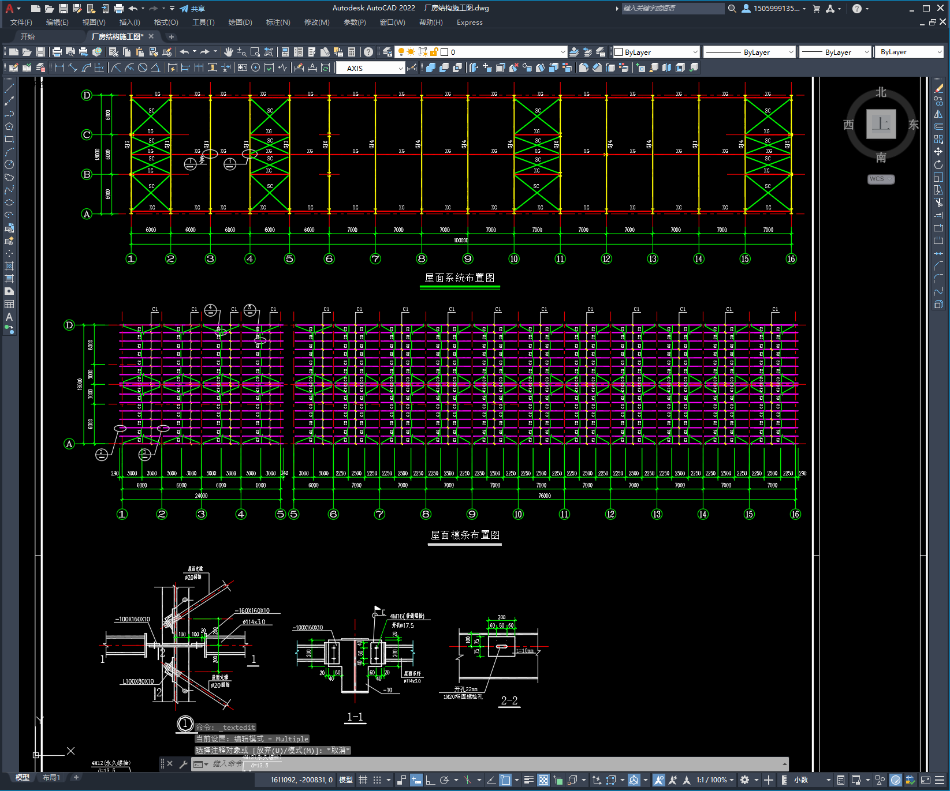Select the Mirror tool in modify toolbar
Viewport: 950px width, 791px height.
pyautogui.click(x=938, y=114)
